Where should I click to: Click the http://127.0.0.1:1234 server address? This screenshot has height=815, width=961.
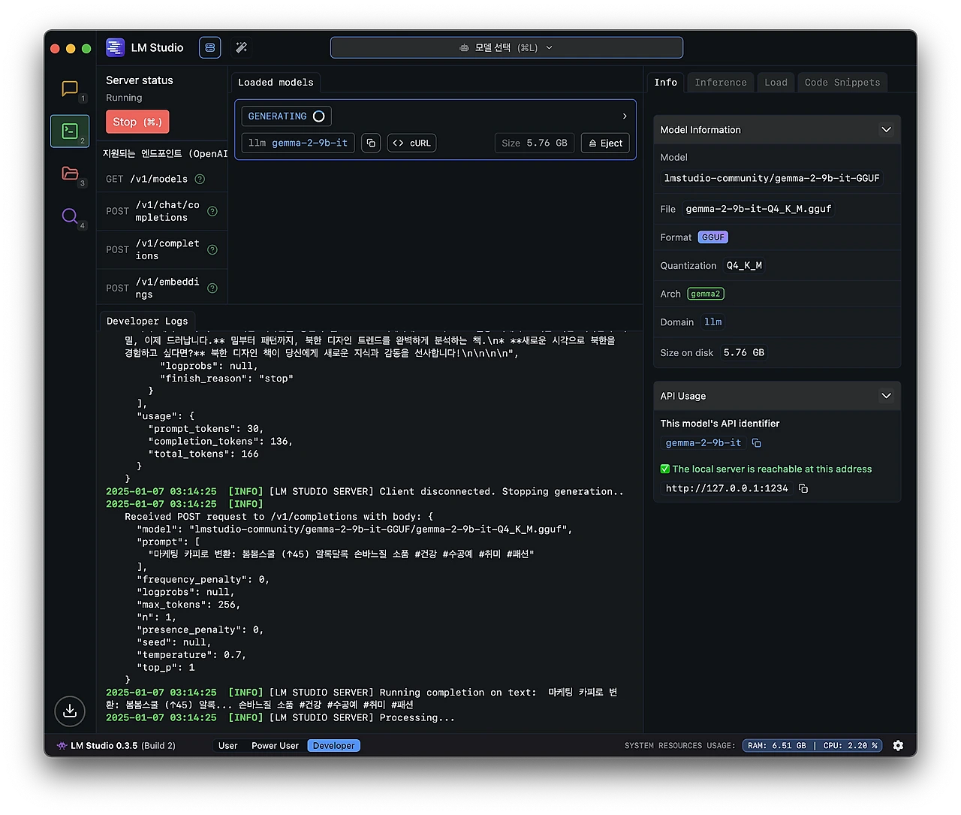click(x=727, y=488)
